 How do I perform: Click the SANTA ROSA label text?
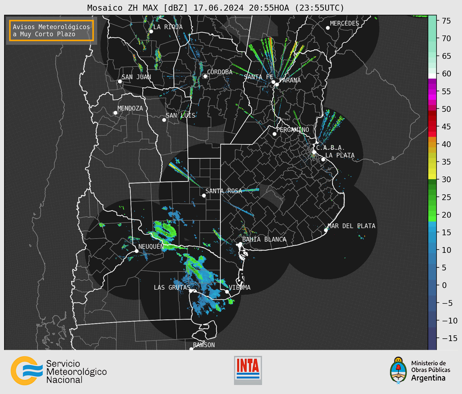pyautogui.click(x=224, y=191)
